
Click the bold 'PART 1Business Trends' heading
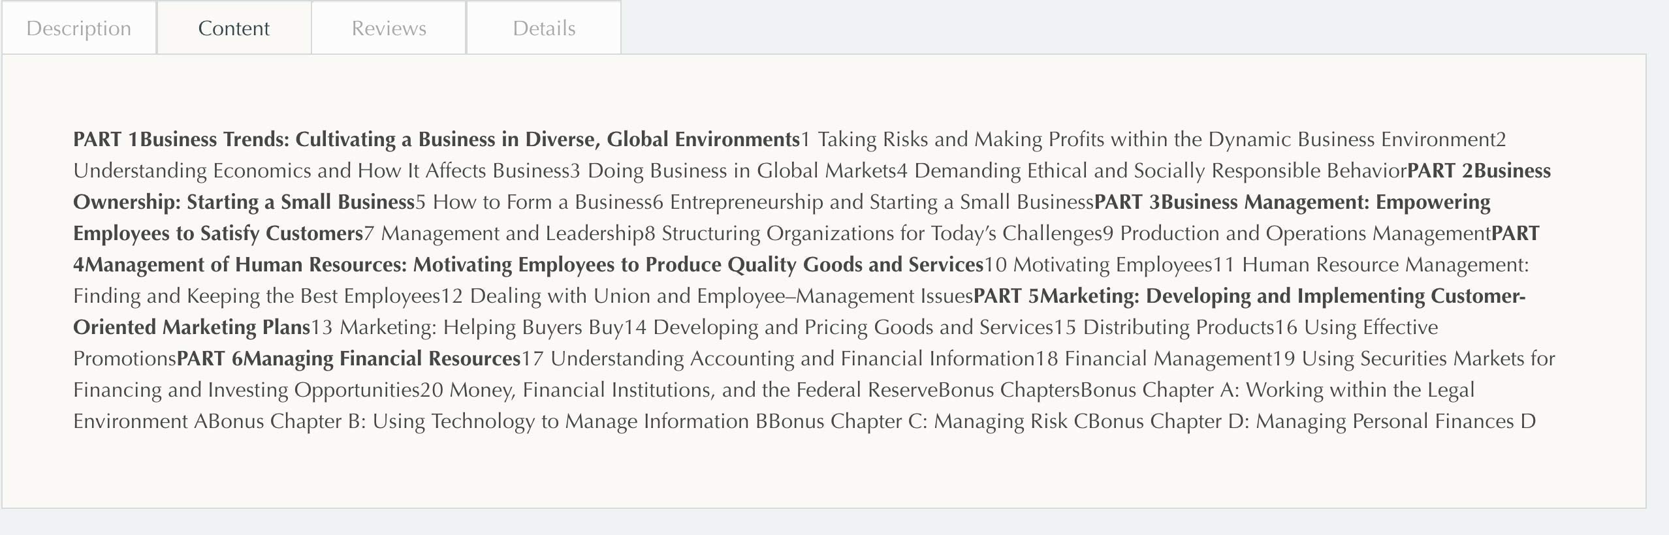(x=436, y=140)
